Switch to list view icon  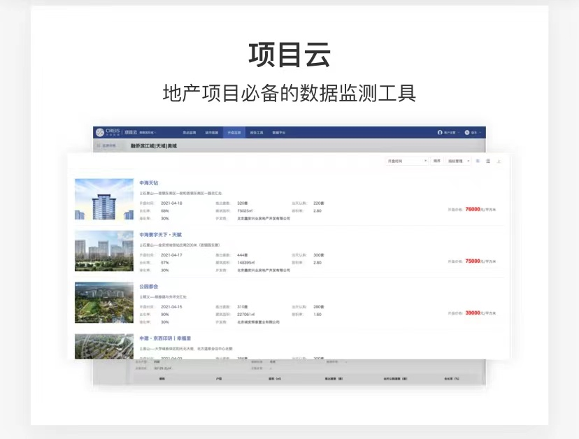[x=488, y=161]
